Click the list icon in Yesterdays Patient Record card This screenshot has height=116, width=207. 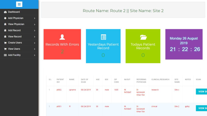pos(103,37)
